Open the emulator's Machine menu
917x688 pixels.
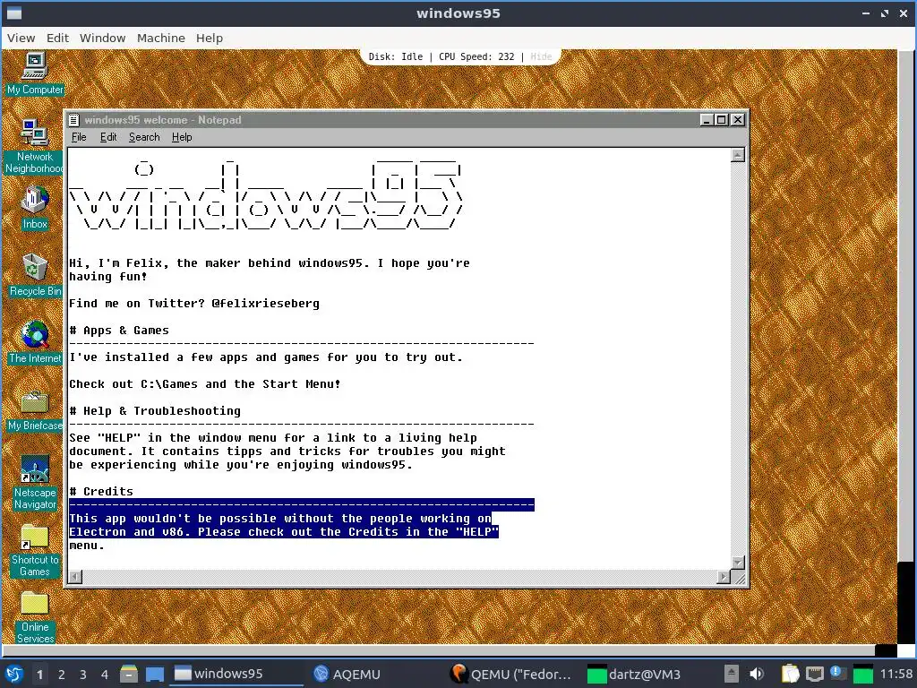tap(161, 38)
